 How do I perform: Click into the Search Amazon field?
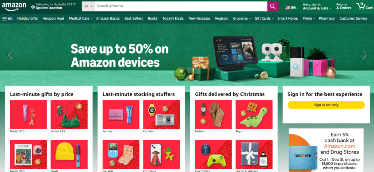181,6
